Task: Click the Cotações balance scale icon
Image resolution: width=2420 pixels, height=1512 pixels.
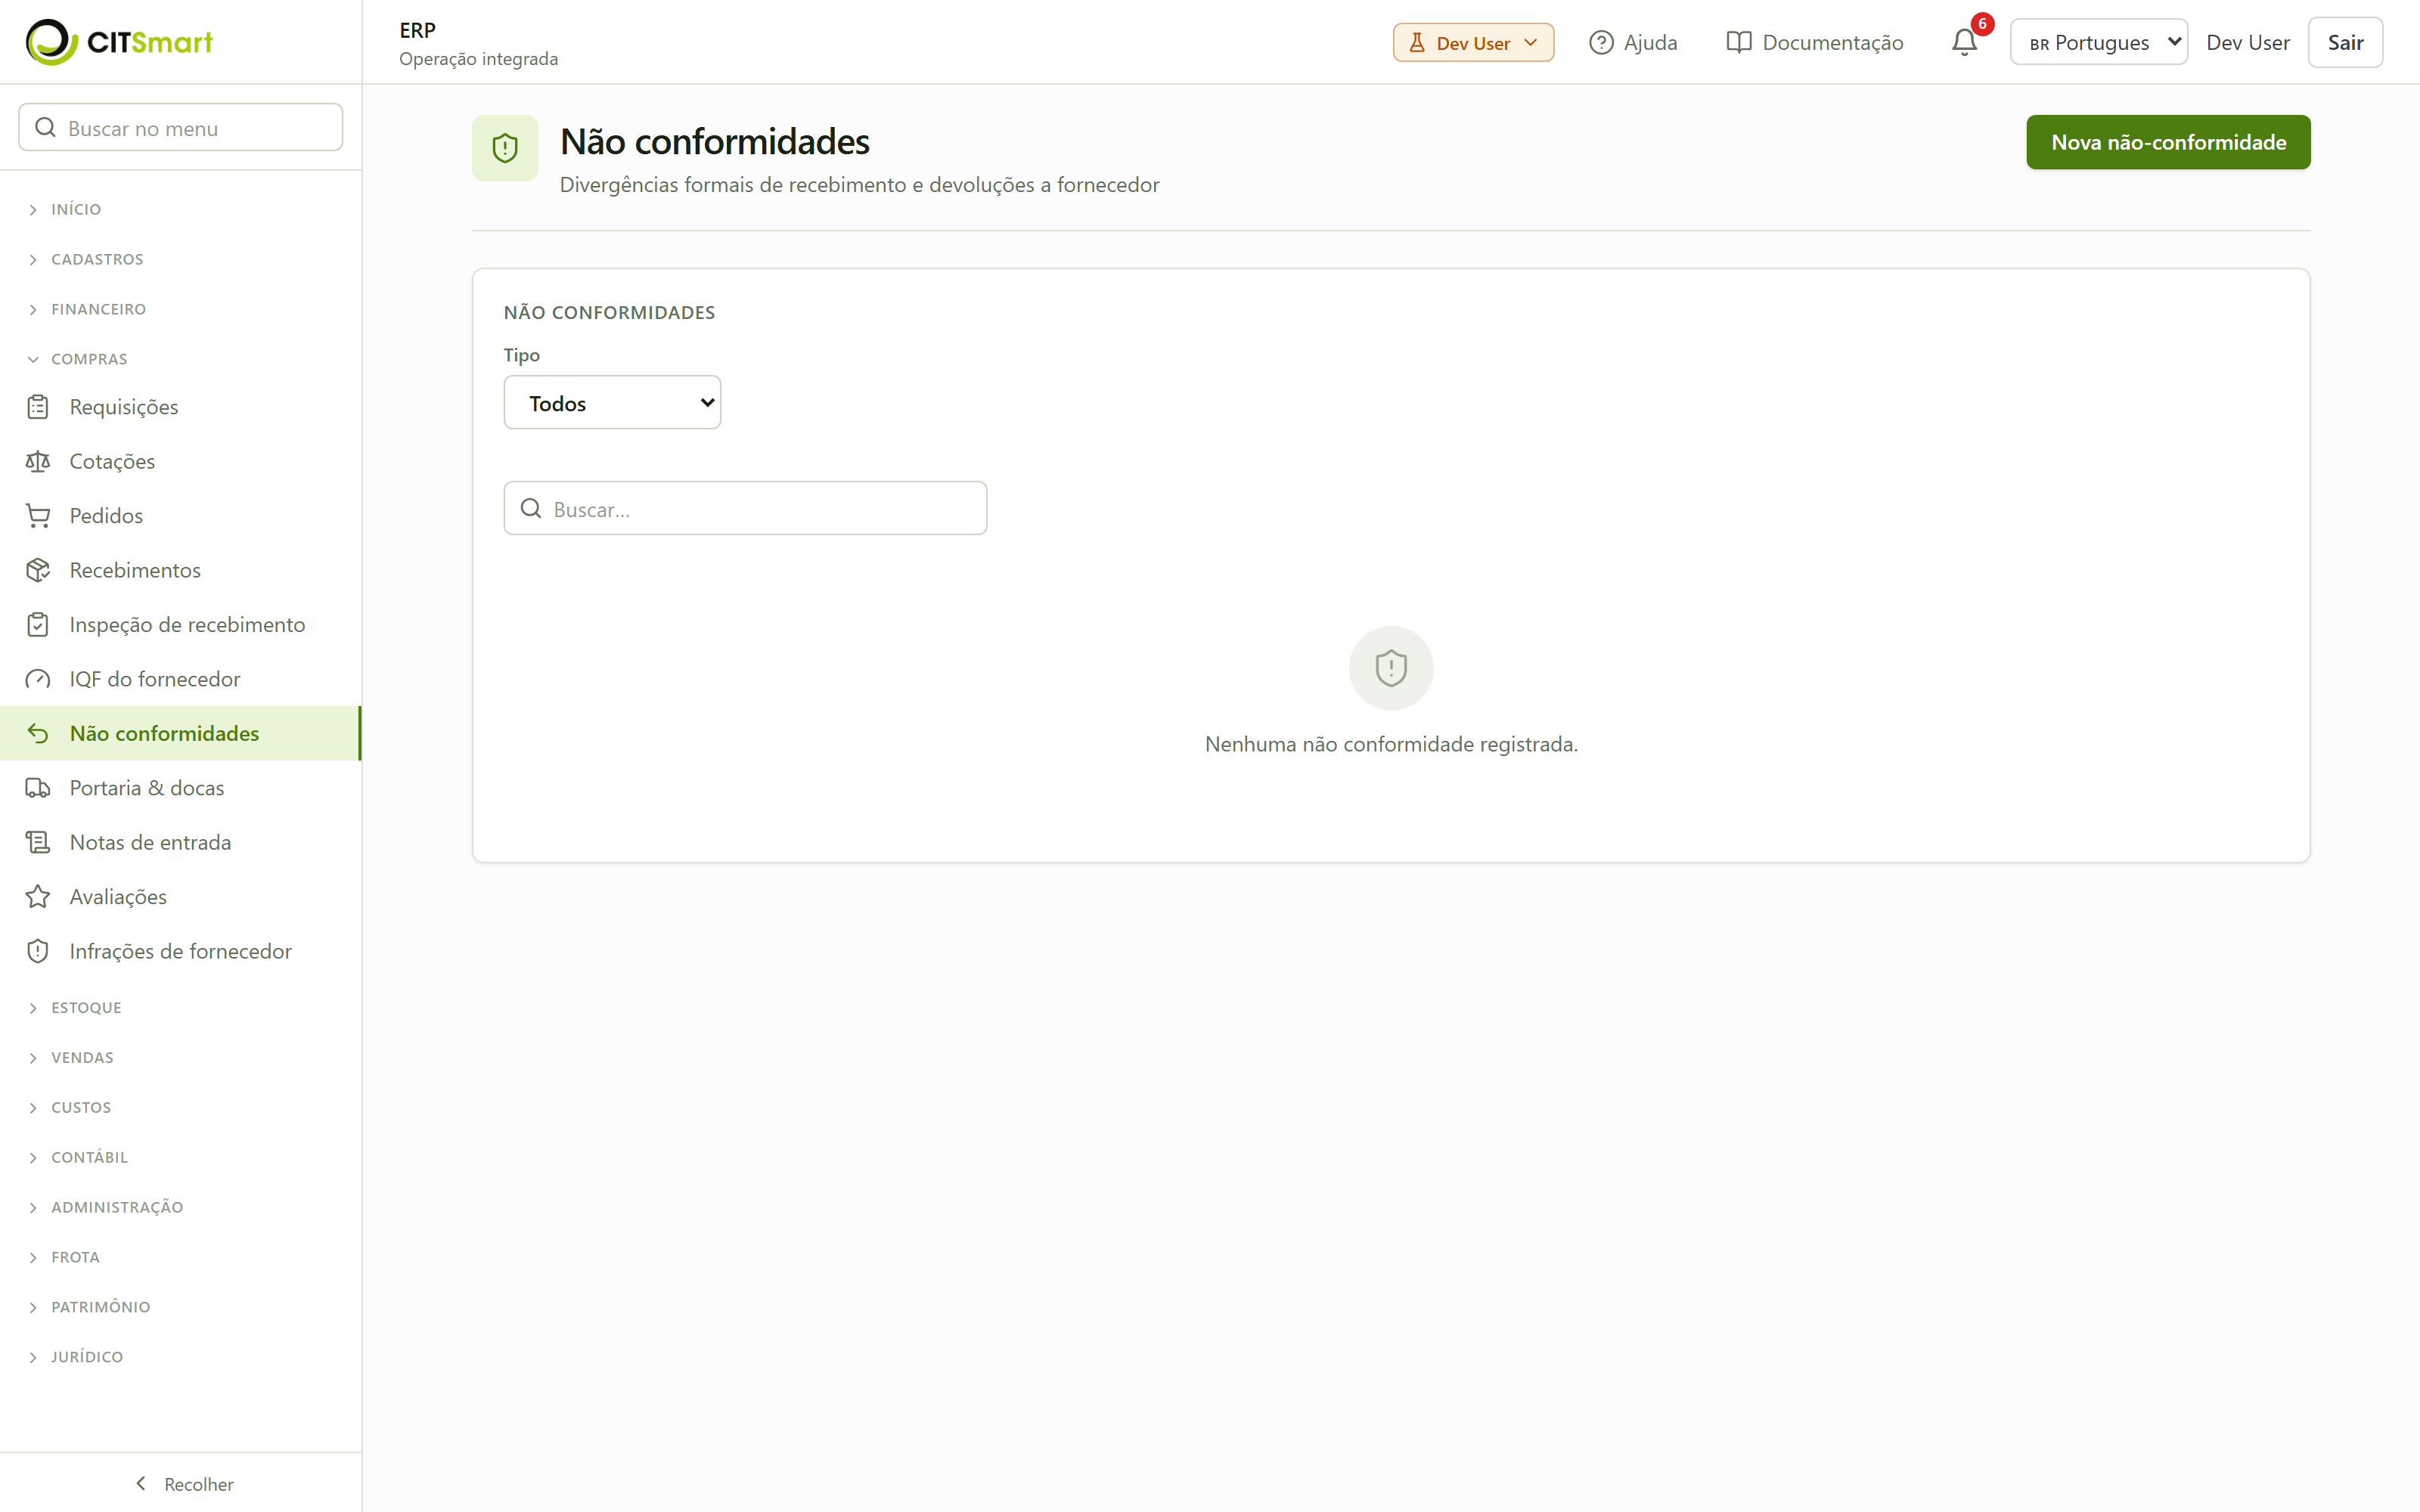Action: [x=38, y=461]
